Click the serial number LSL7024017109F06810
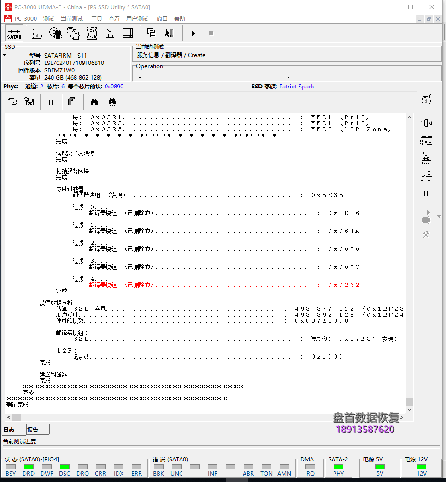Screen dimensions: 446x482 pyautogui.click(x=74, y=63)
